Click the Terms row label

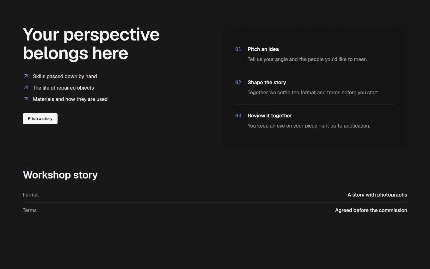[x=30, y=210]
